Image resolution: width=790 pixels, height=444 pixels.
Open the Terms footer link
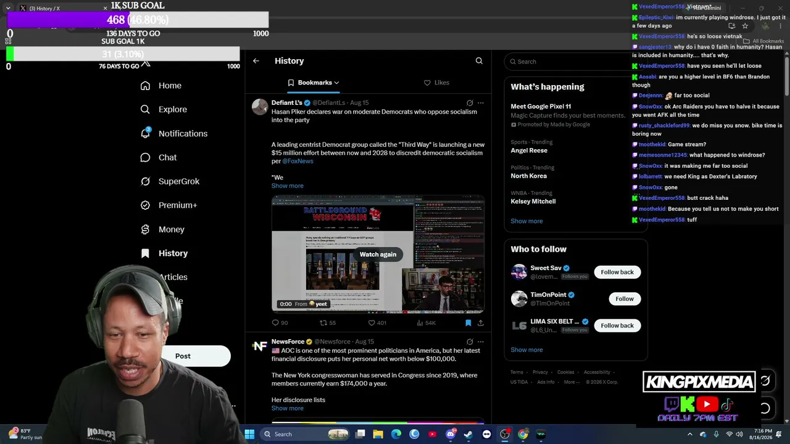click(517, 372)
